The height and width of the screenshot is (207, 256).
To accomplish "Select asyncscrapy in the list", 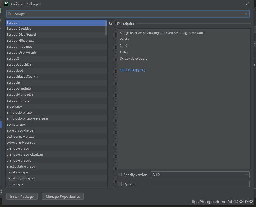I will point(56,124).
